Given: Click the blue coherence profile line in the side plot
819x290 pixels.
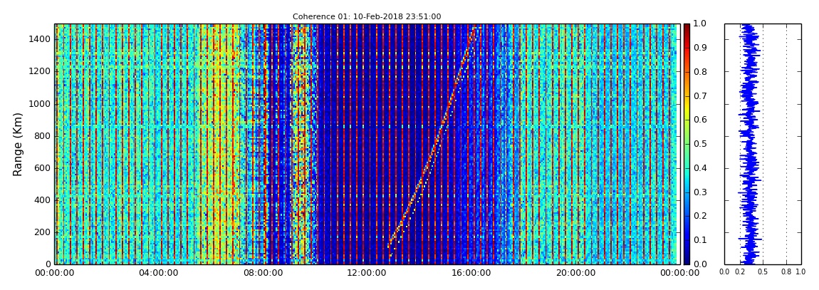Looking at the screenshot, I should tap(750, 144).
